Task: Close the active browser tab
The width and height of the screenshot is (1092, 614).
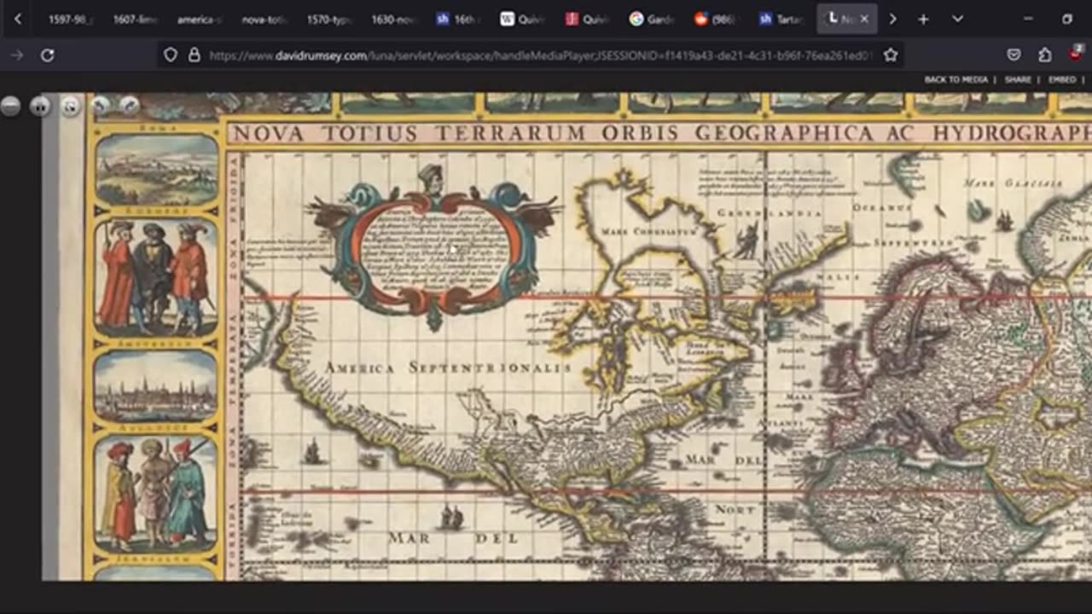Action: 864,19
